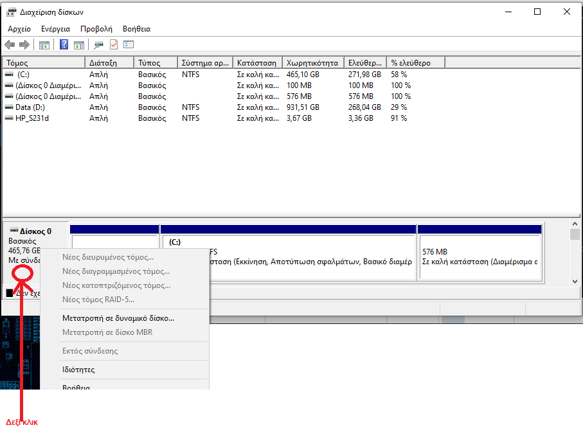
Task: Sort by the Χωρητικότητα column header
Action: (314, 63)
